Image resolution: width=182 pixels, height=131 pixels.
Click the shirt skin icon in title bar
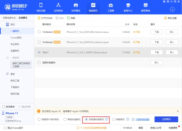[164, 1]
